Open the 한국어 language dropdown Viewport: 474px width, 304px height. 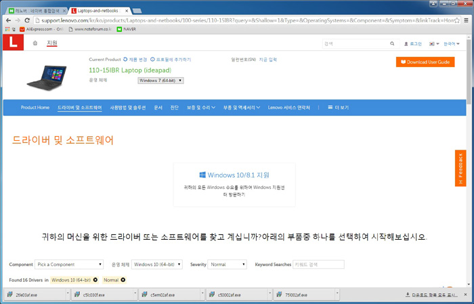(452, 44)
